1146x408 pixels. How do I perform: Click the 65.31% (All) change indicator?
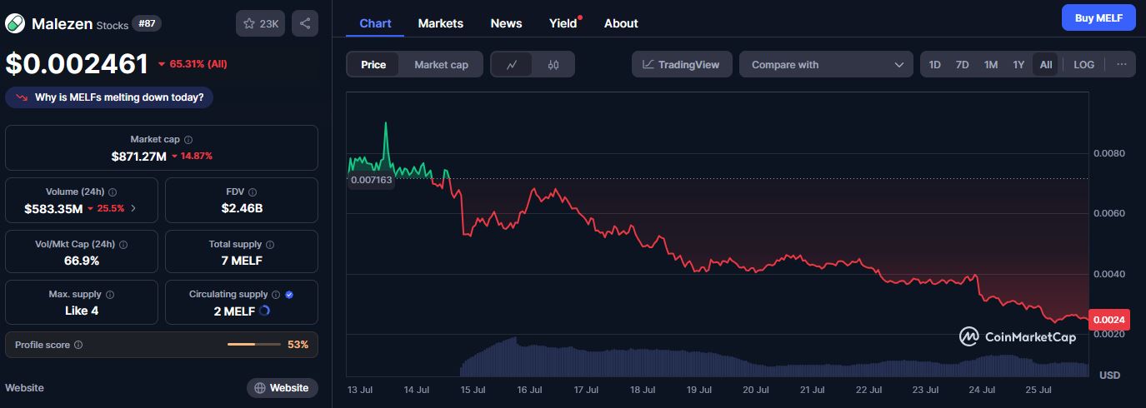tap(193, 63)
